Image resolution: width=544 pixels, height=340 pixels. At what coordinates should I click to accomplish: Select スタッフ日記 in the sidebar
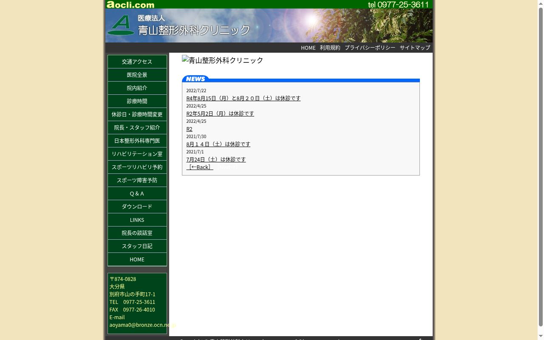(x=137, y=246)
